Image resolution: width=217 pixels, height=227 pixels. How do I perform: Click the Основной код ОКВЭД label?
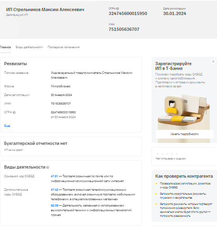coord(19,176)
